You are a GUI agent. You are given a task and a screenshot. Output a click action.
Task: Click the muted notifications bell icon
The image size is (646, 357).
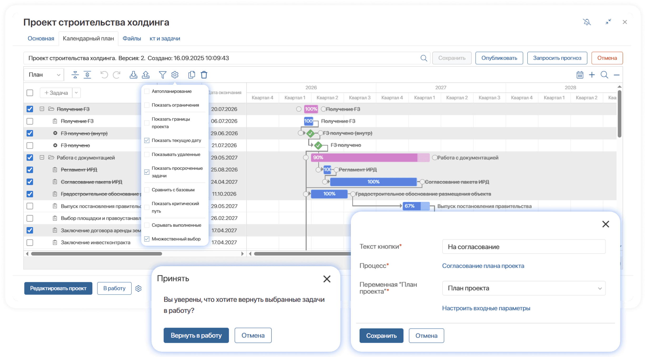(587, 22)
